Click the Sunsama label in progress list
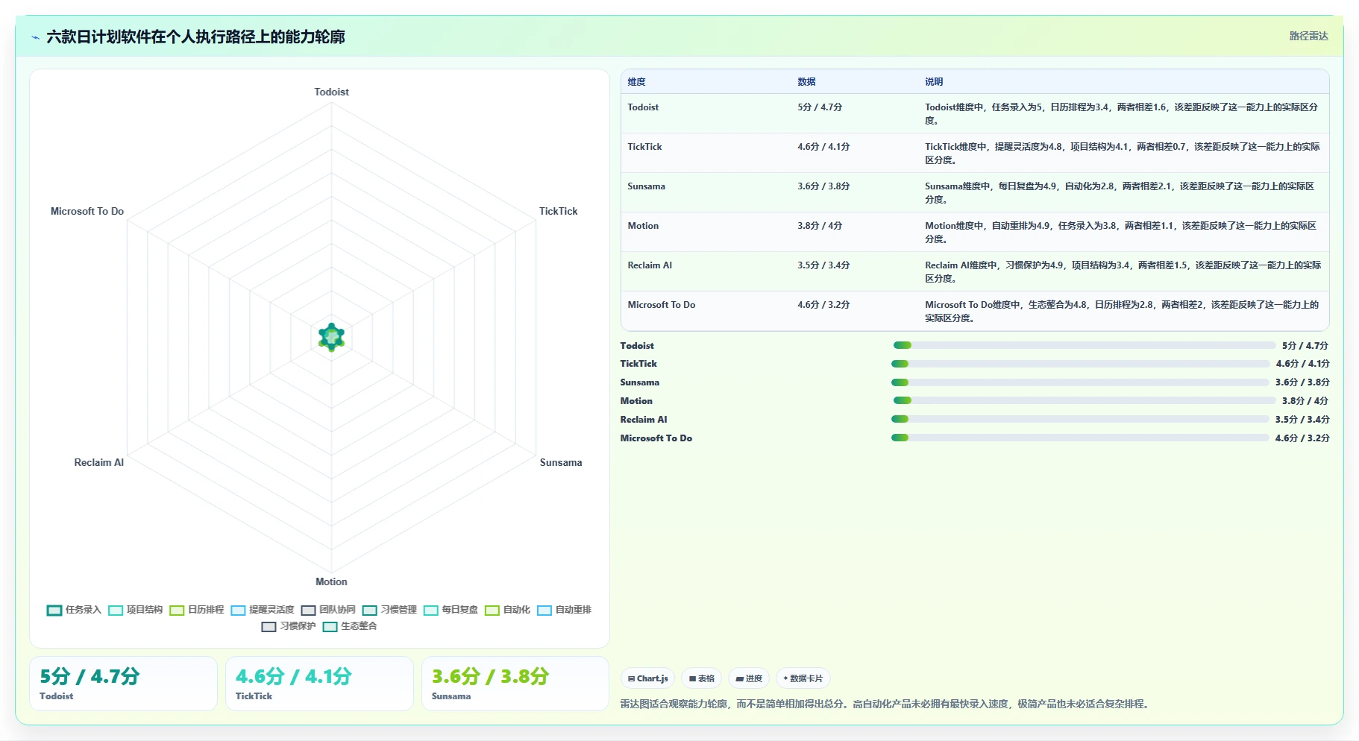The height and width of the screenshot is (741, 1359). point(640,382)
